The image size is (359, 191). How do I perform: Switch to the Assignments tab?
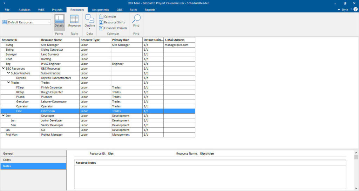[101, 9]
